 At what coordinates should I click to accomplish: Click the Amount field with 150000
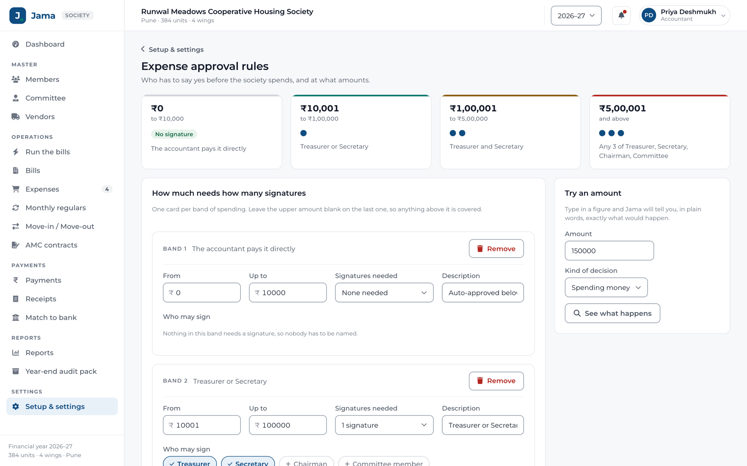609,251
